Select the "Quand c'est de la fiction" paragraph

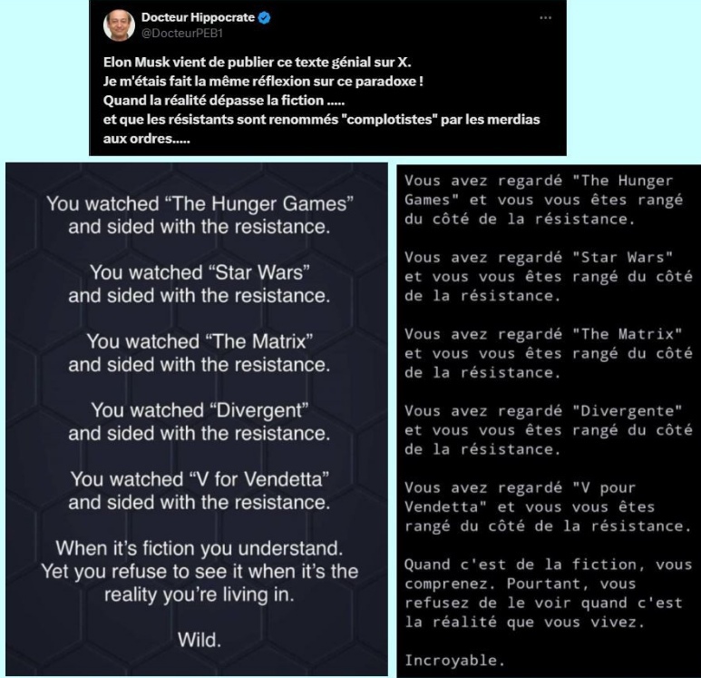point(549,593)
